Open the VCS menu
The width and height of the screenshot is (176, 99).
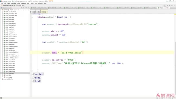pos(36,3)
